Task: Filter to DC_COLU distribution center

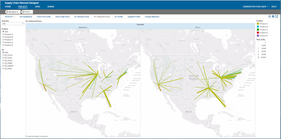Action: pyautogui.click(x=3, y=60)
